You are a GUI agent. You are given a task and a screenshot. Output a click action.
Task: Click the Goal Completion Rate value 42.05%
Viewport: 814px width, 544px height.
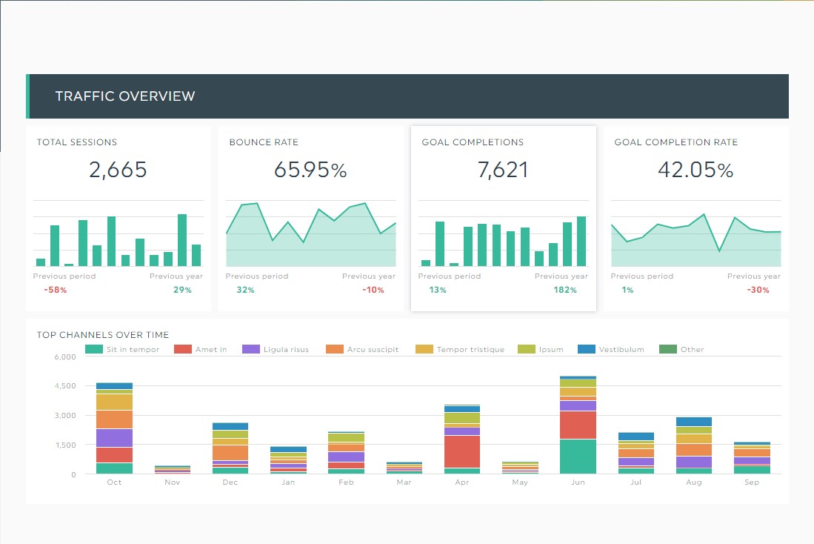(695, 170)
